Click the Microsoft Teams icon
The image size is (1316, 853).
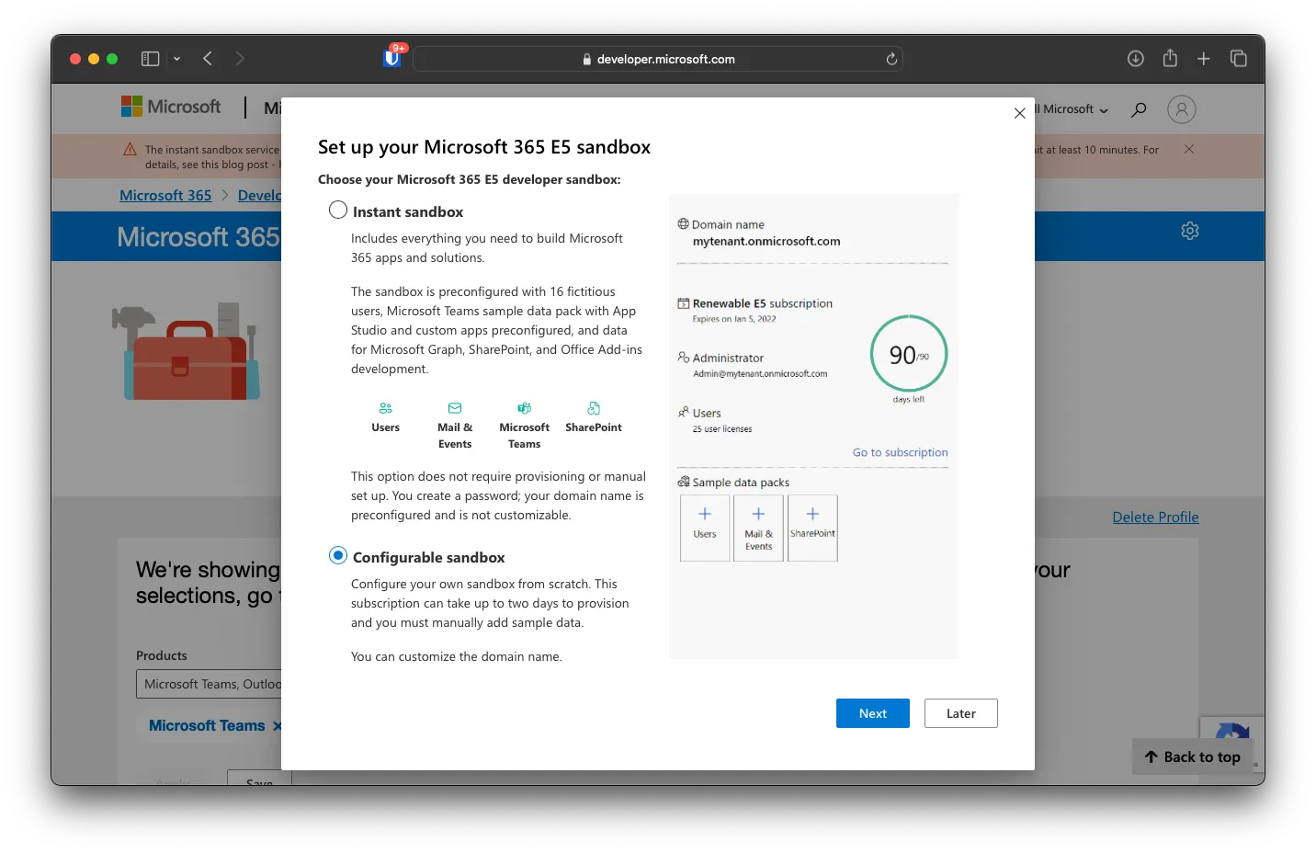[525, 408]
